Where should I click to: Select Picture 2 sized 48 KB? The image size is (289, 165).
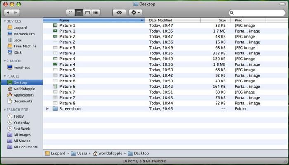(165, 37)
